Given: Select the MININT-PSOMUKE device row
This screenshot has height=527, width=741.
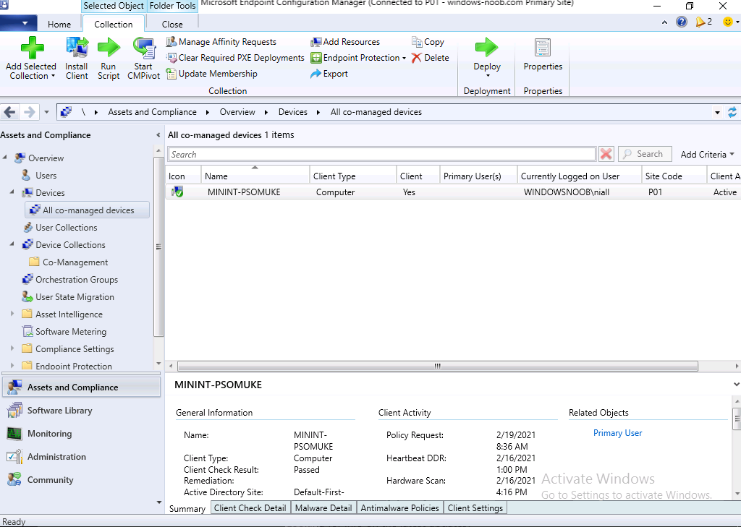Looking at the screenshot, I should (x=453, y=192).
